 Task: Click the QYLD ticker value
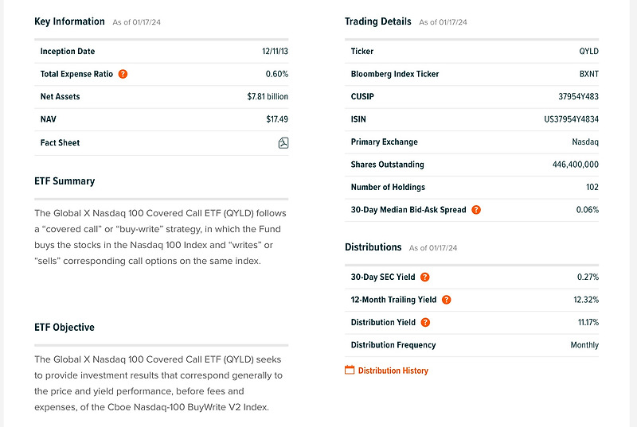coord(588,52)
